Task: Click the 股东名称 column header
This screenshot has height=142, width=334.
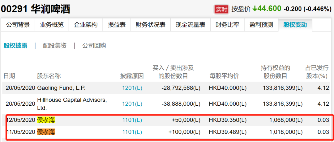Action: (49, 76)
